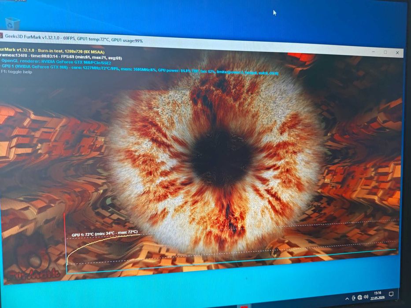Viewport: 411px width, 308px height.
Task: Click the FurMark title bar text
Action: 74,39
